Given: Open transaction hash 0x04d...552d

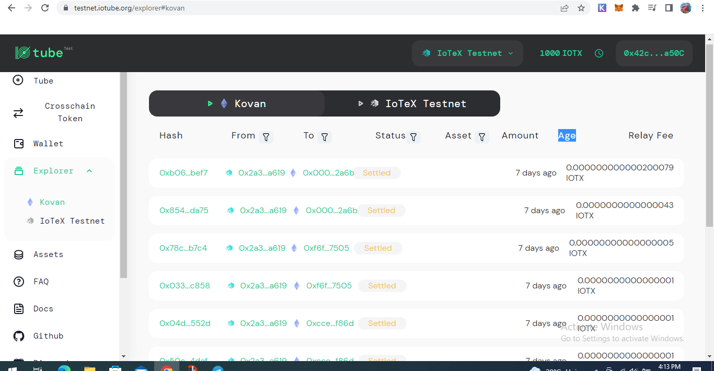Looking at the screenshot, I should click(185, 323).
